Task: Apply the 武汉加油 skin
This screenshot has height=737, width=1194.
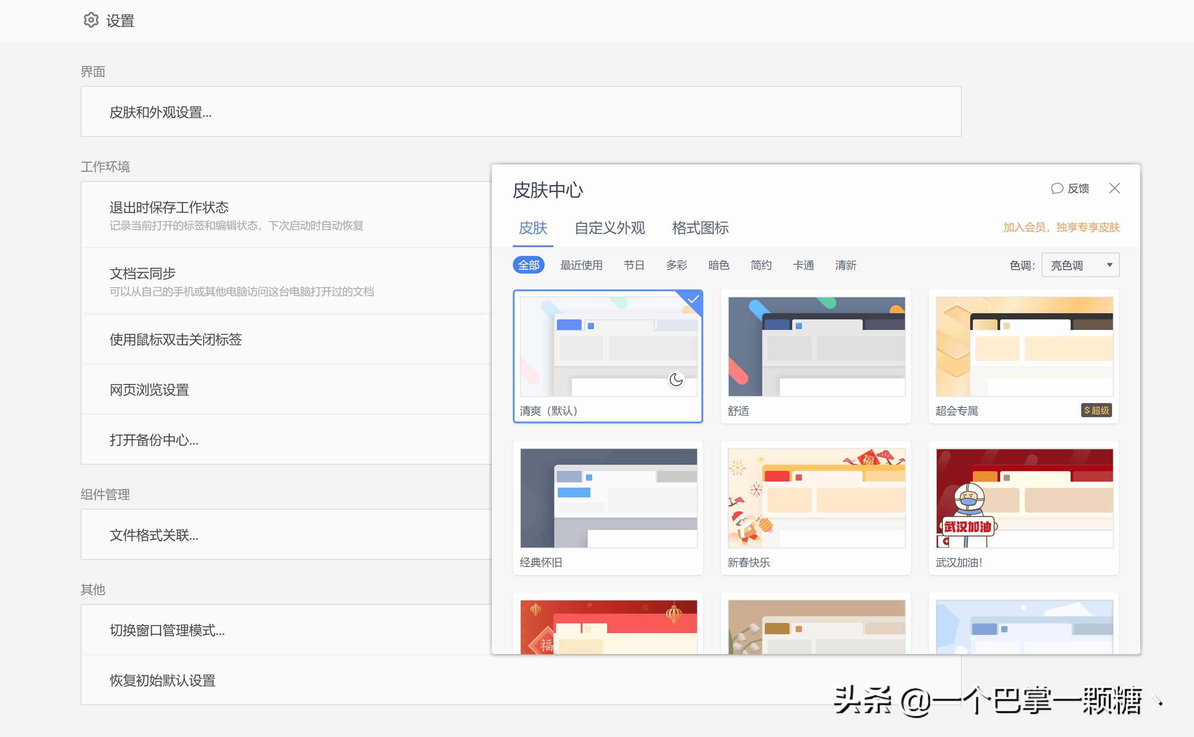Action: (1023, 498)
